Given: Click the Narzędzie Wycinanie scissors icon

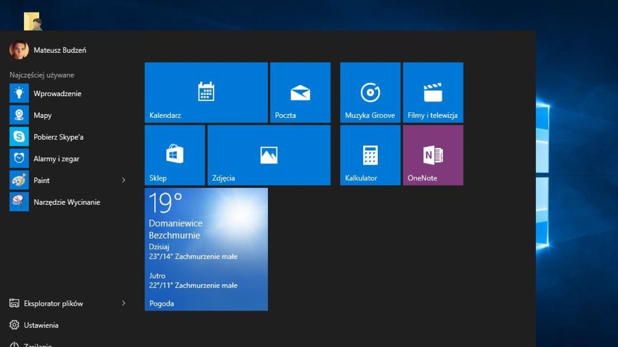Looking at the screenshot, I should [x=19, y=201].
